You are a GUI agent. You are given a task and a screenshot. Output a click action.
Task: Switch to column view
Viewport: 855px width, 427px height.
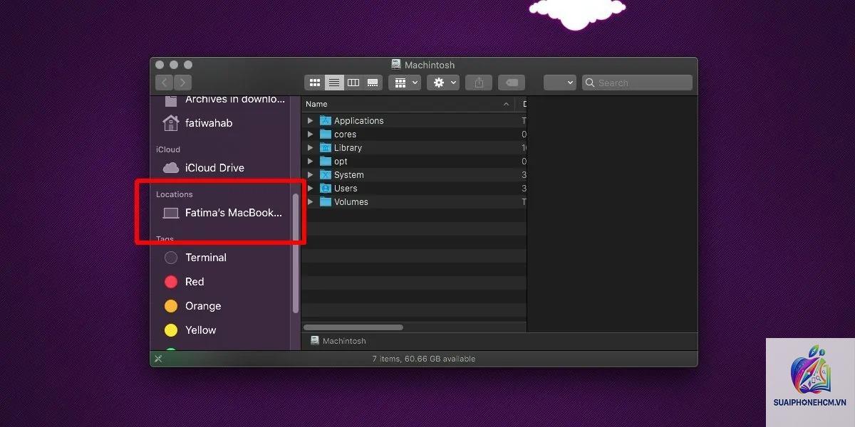(353, 83)
